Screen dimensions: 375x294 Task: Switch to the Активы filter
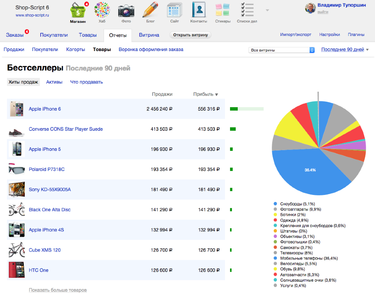tap(54, 82)
